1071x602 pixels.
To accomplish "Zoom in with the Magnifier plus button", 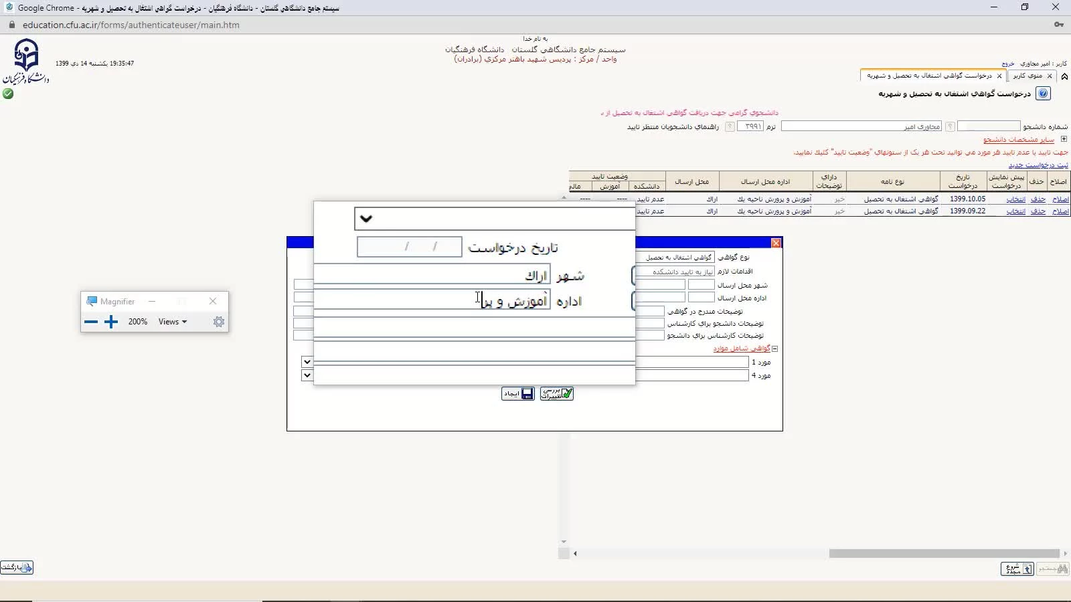I will [x=111, y=322].
